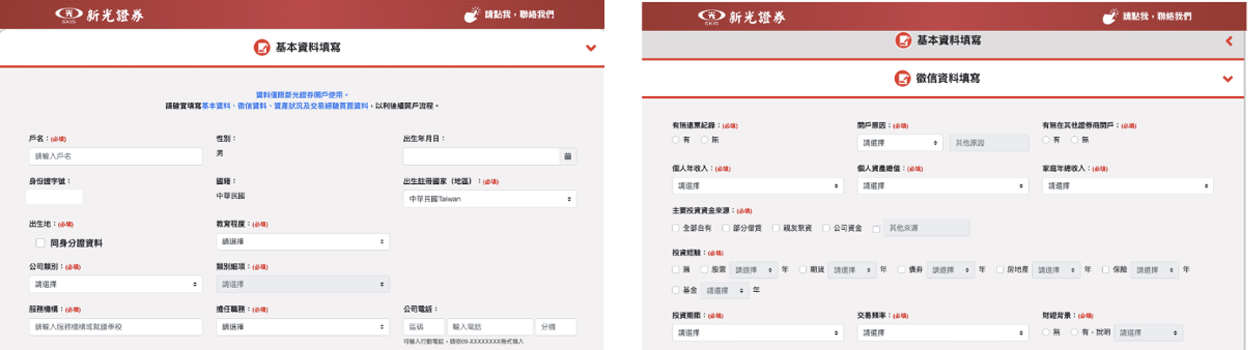
Task: Check the 全部自有 funding source
Action: [x=675, y=228]
